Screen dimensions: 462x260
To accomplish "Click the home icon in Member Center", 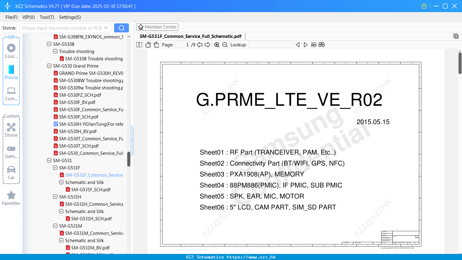I will (141, 27).
